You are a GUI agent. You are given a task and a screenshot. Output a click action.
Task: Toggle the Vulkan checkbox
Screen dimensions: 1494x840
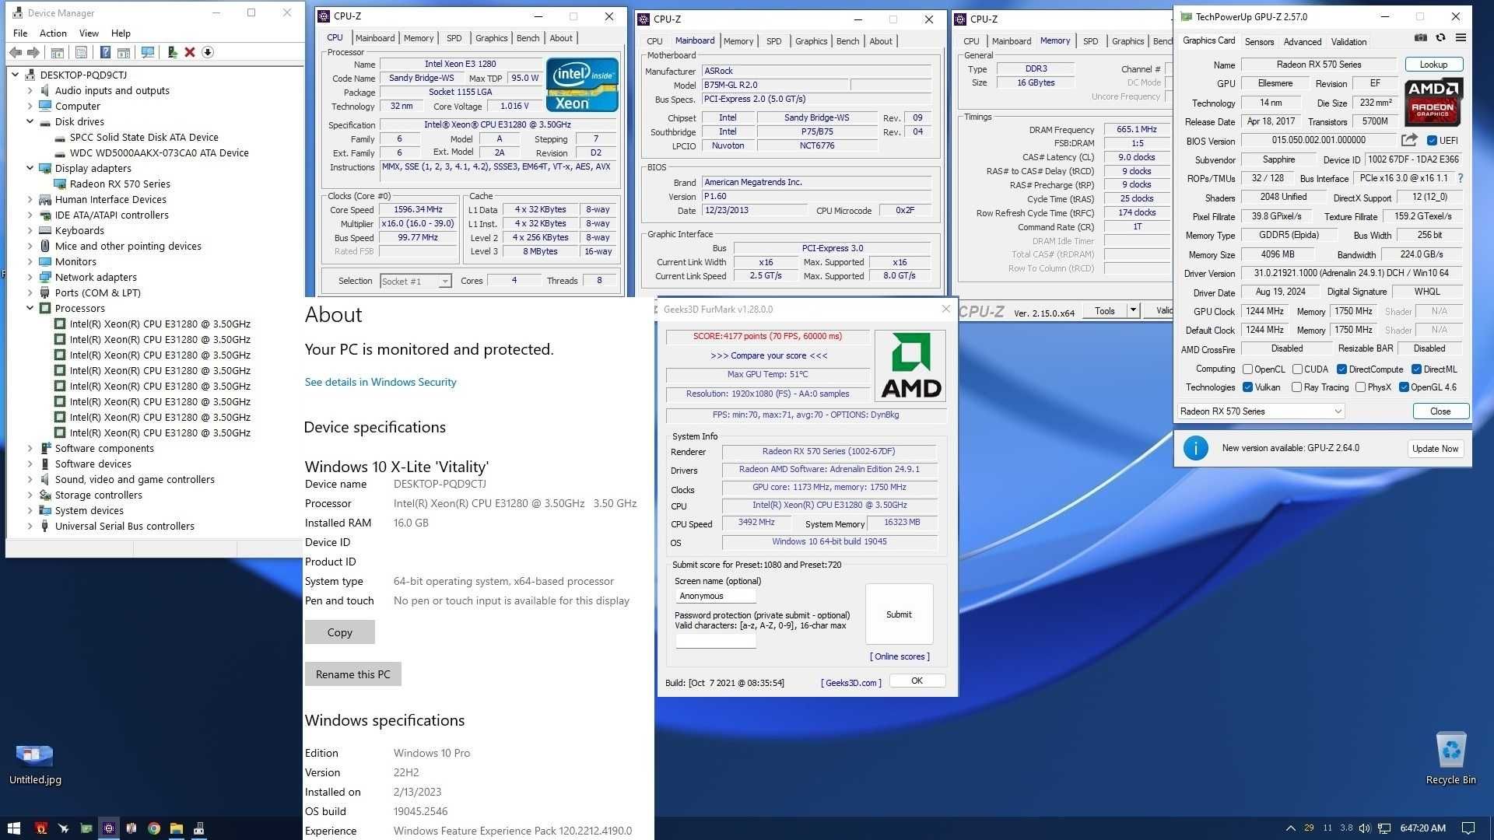1247,387
